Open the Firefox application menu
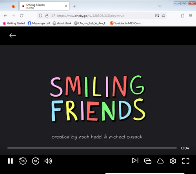Viewport: 196px width, 174px height. point(191,16)
